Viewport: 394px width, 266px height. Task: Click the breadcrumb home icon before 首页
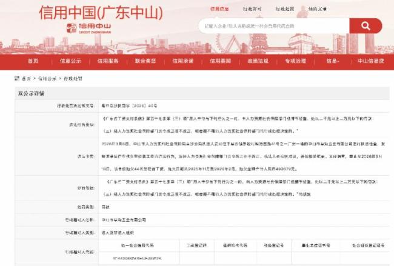click(x=17, y=78)
